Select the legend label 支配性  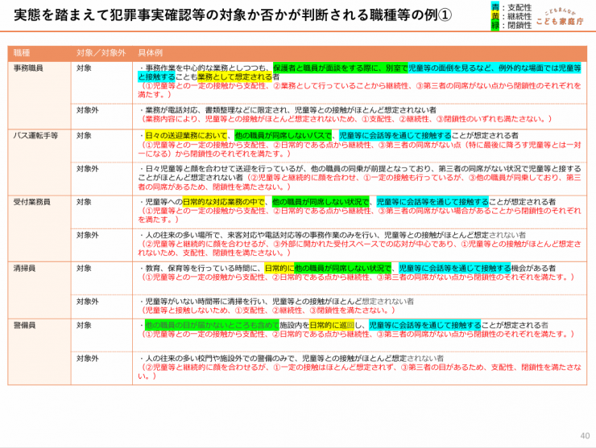(x=519, y=7)
